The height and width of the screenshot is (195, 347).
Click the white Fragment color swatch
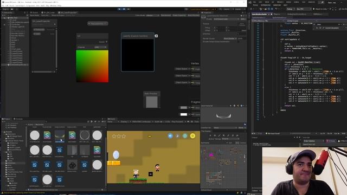click(184, 114)
